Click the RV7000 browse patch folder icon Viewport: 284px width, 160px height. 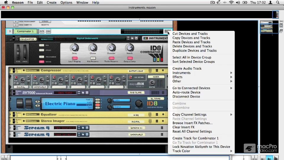(x=83, y=93)
